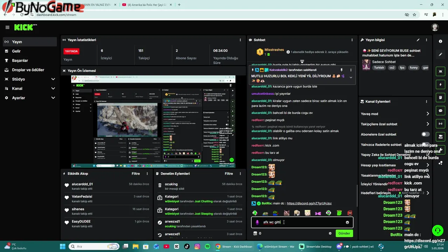The height and width of the screenshot is (252, 448).
Task: Click the pin icon on pinned message
Action: pos(342,70)
